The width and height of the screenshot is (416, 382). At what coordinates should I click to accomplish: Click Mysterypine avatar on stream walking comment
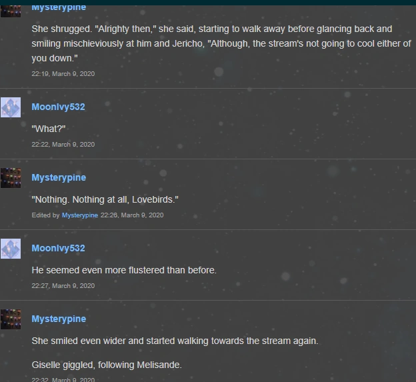coord(11,319)
